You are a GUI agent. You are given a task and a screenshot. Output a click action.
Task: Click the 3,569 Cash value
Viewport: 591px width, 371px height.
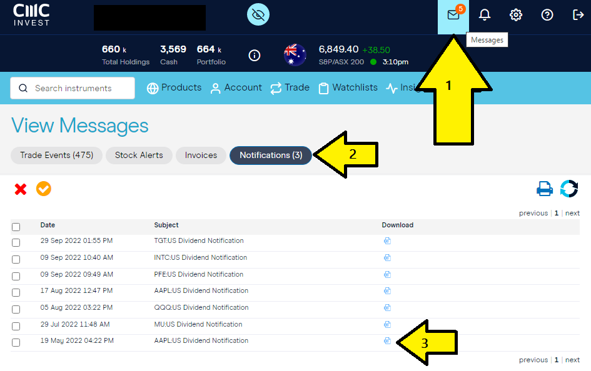pos(173,49)
